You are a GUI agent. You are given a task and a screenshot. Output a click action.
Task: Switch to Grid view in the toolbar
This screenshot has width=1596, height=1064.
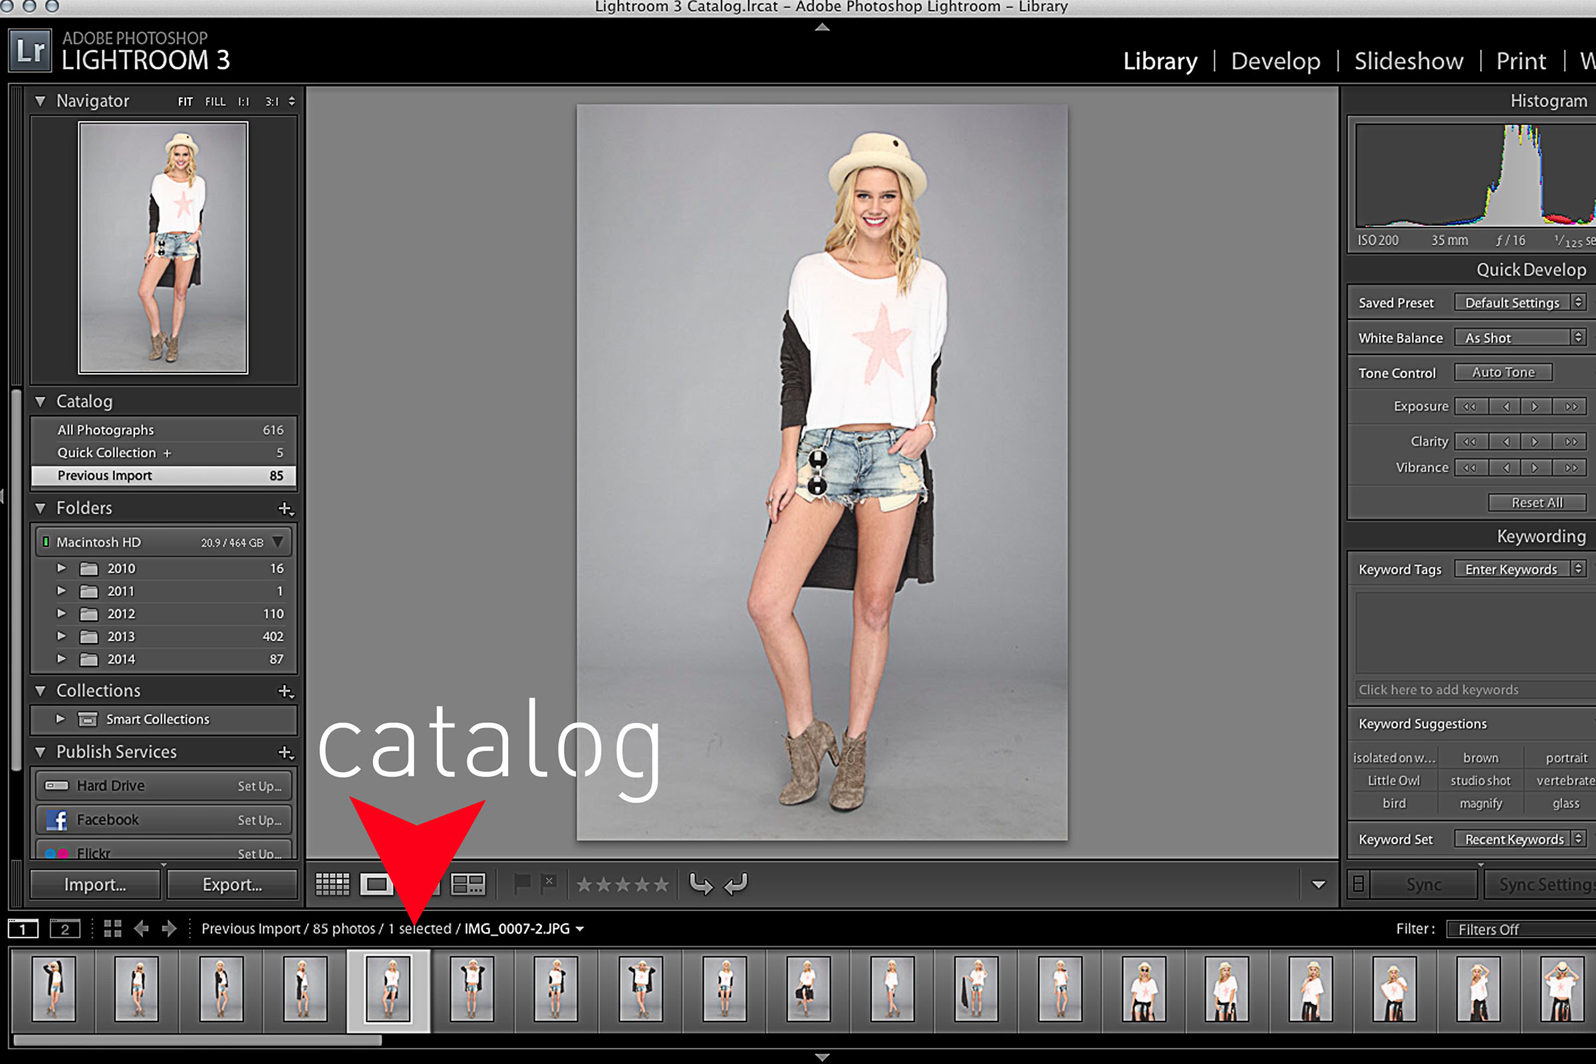pyautogui.click(x=332, y=884)
